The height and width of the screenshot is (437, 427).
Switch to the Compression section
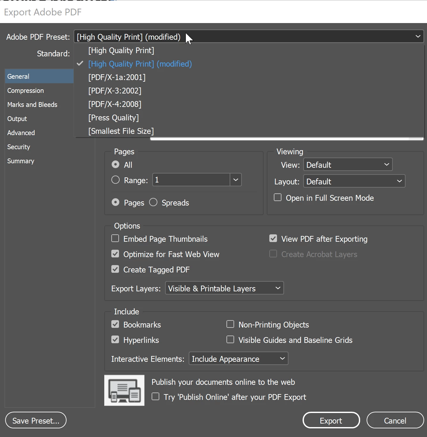pos(39,91)
